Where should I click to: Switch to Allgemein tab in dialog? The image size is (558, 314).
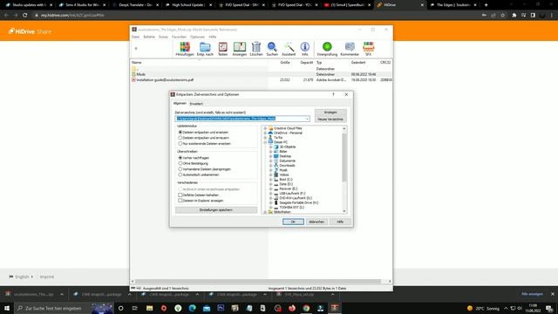pyautogui.click(x=180, y=103)
